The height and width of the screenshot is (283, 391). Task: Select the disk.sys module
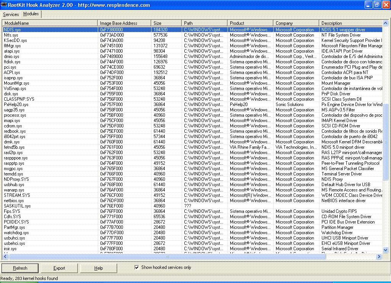(x=192, y=94)
